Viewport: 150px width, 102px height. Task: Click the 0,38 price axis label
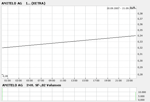[x=140, y=14]
